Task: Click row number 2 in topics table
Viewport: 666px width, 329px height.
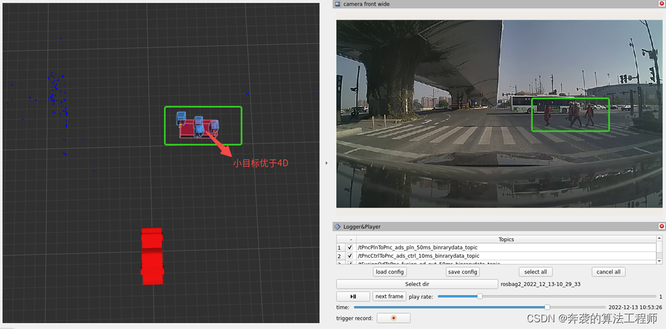Action: (339, 256)
